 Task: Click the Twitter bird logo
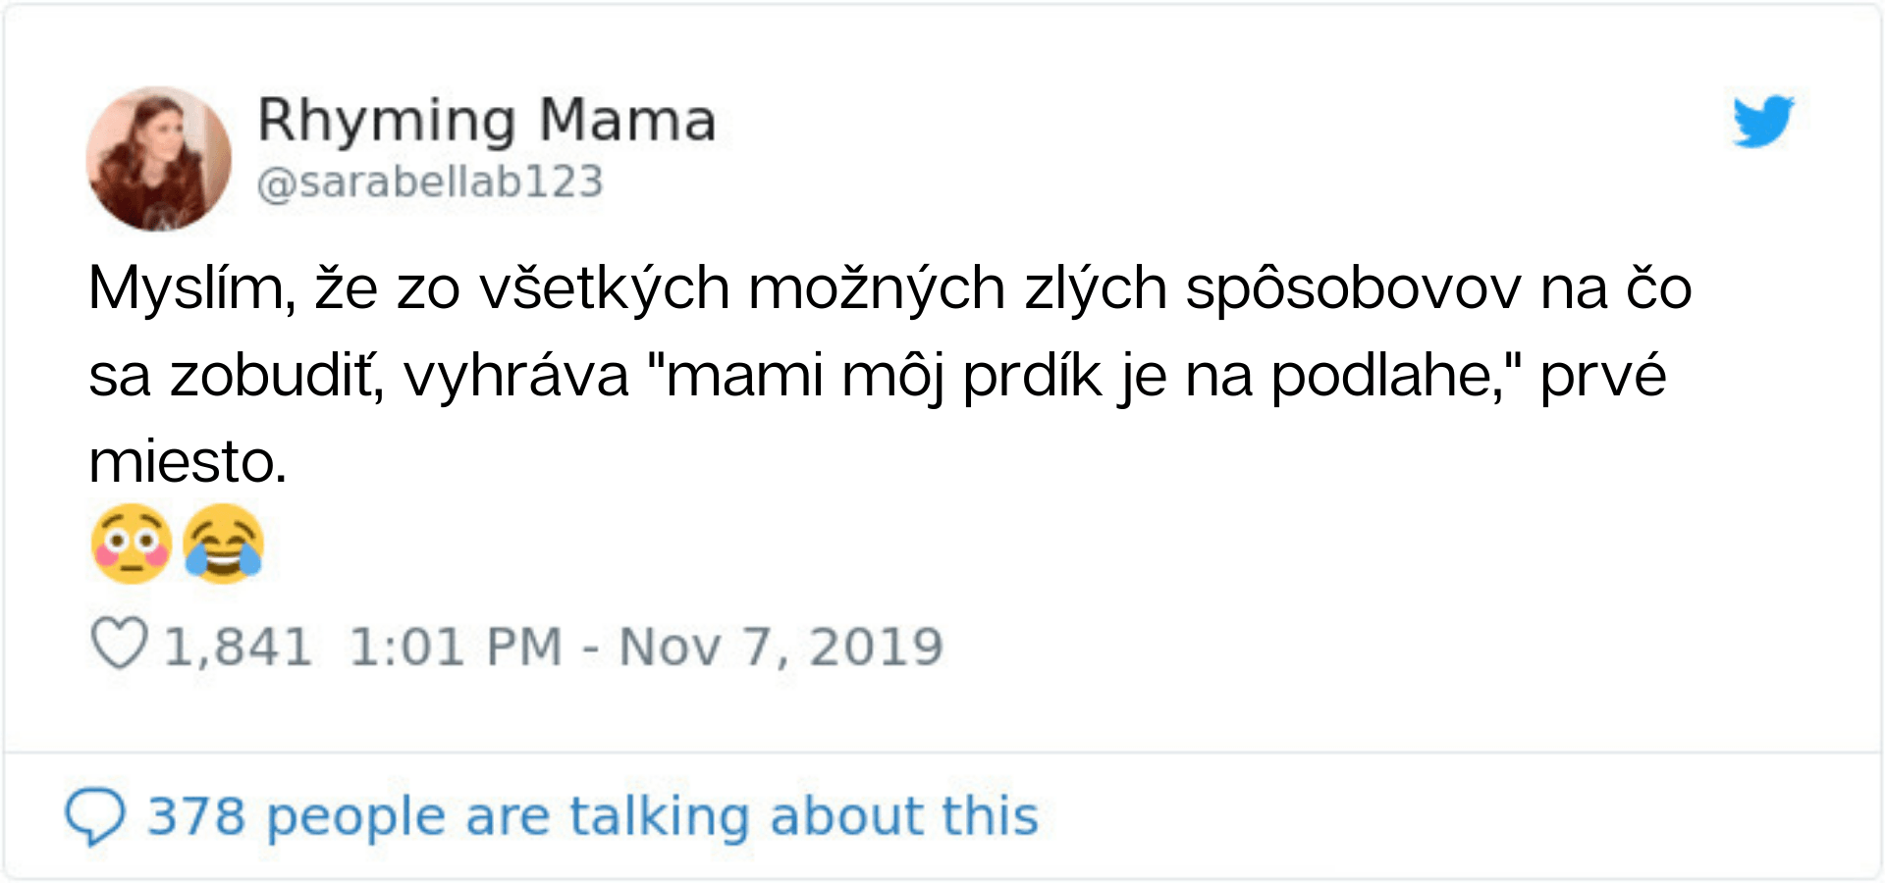pyautogui.click(x=1763, y=122)
